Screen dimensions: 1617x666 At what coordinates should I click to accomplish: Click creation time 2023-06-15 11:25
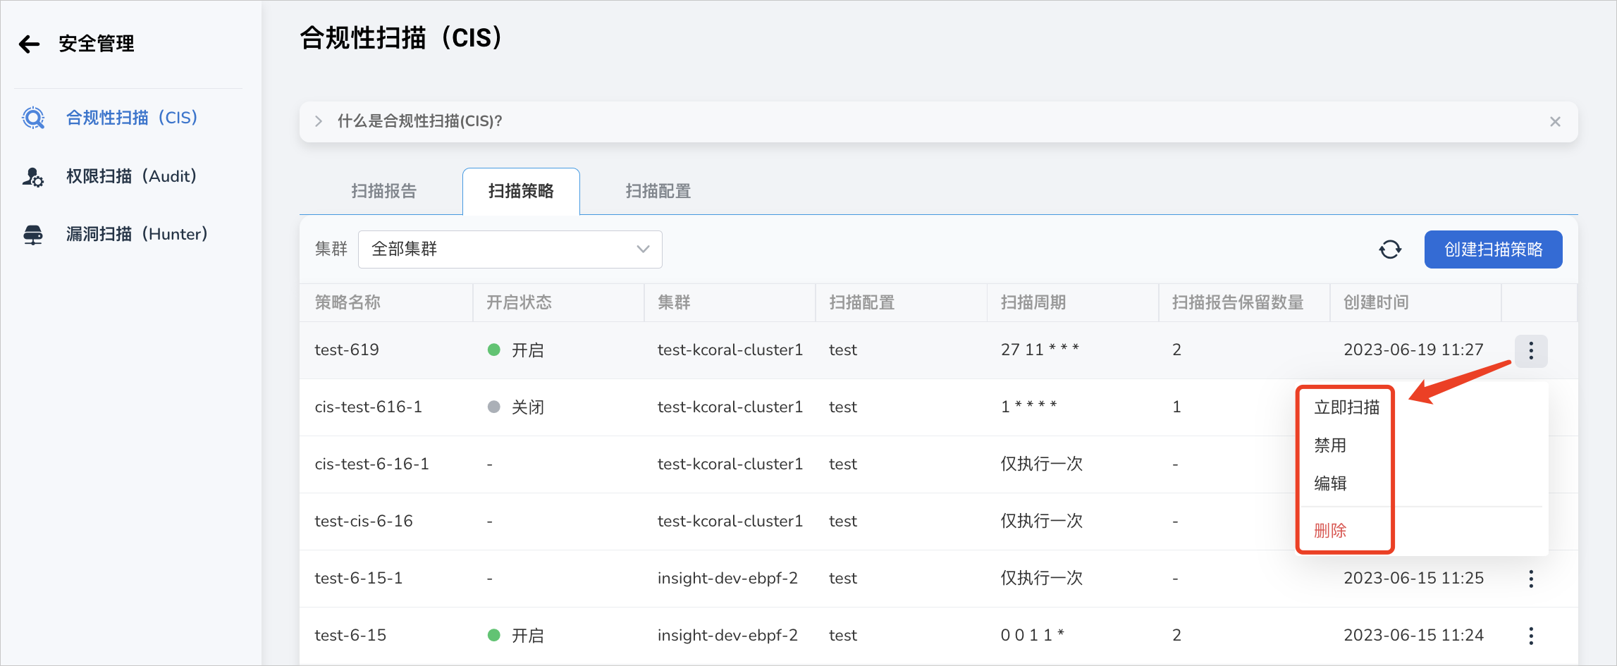1413,579
